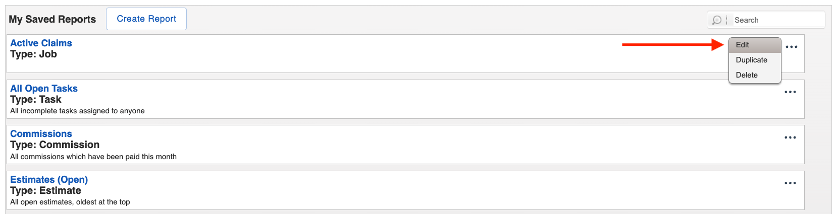The width and height of the screenshot is (838, 214).
Task: Click the My Saved Reports heading
Action: coord(52,19)
